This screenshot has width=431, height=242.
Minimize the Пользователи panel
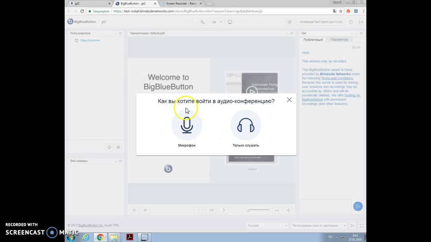[x=117, y=33]
